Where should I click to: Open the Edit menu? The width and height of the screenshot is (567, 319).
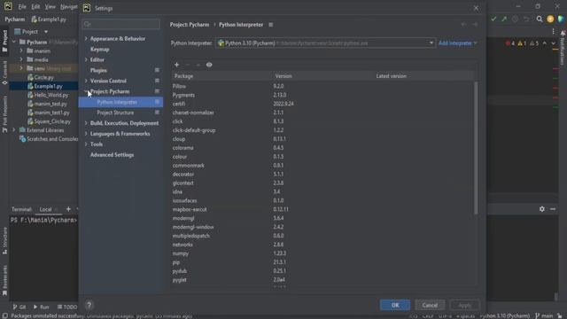pos(35,7)
